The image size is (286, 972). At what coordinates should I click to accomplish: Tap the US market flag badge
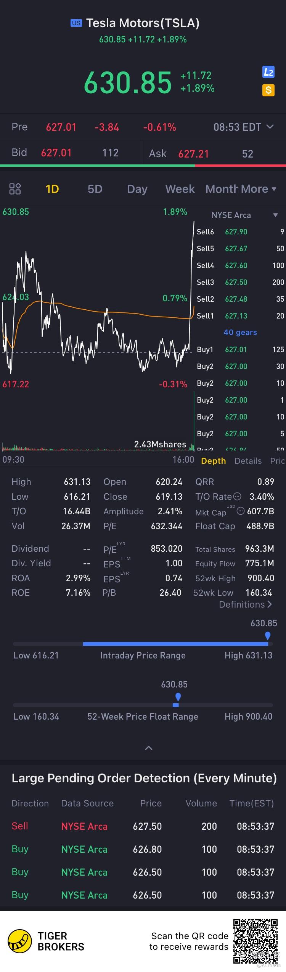76,23
